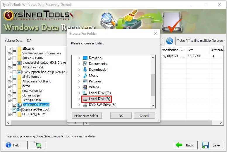Click the 09/18/2021 modification date cell
Image resolution: width=227 pixels, height=152 pixels.
coord(172,56)
